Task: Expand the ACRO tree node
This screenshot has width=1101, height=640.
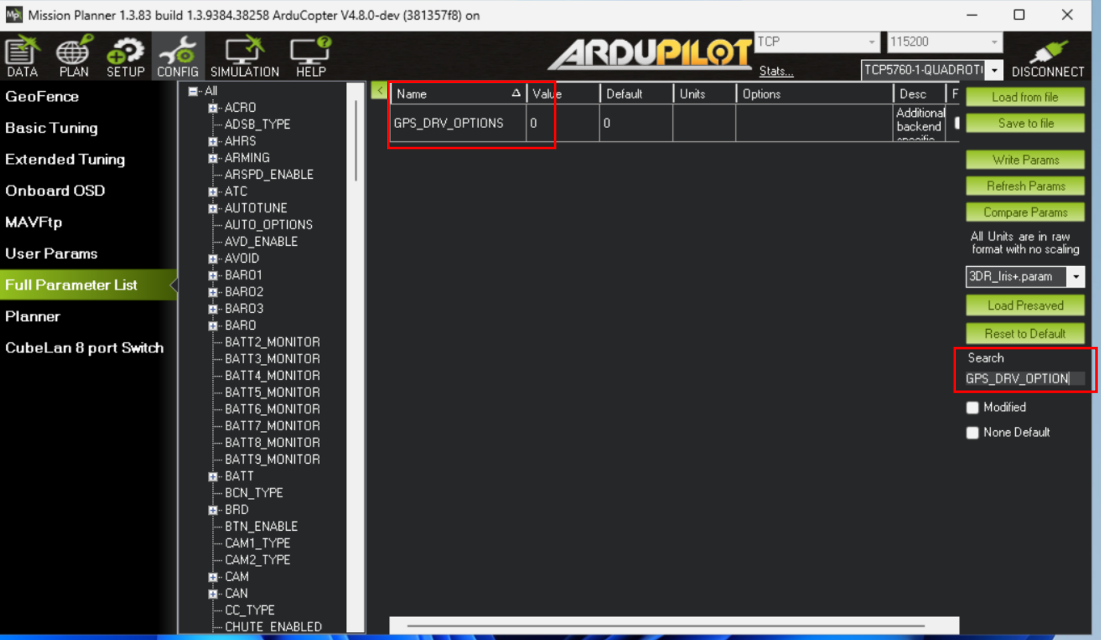Action: point(213,108)
